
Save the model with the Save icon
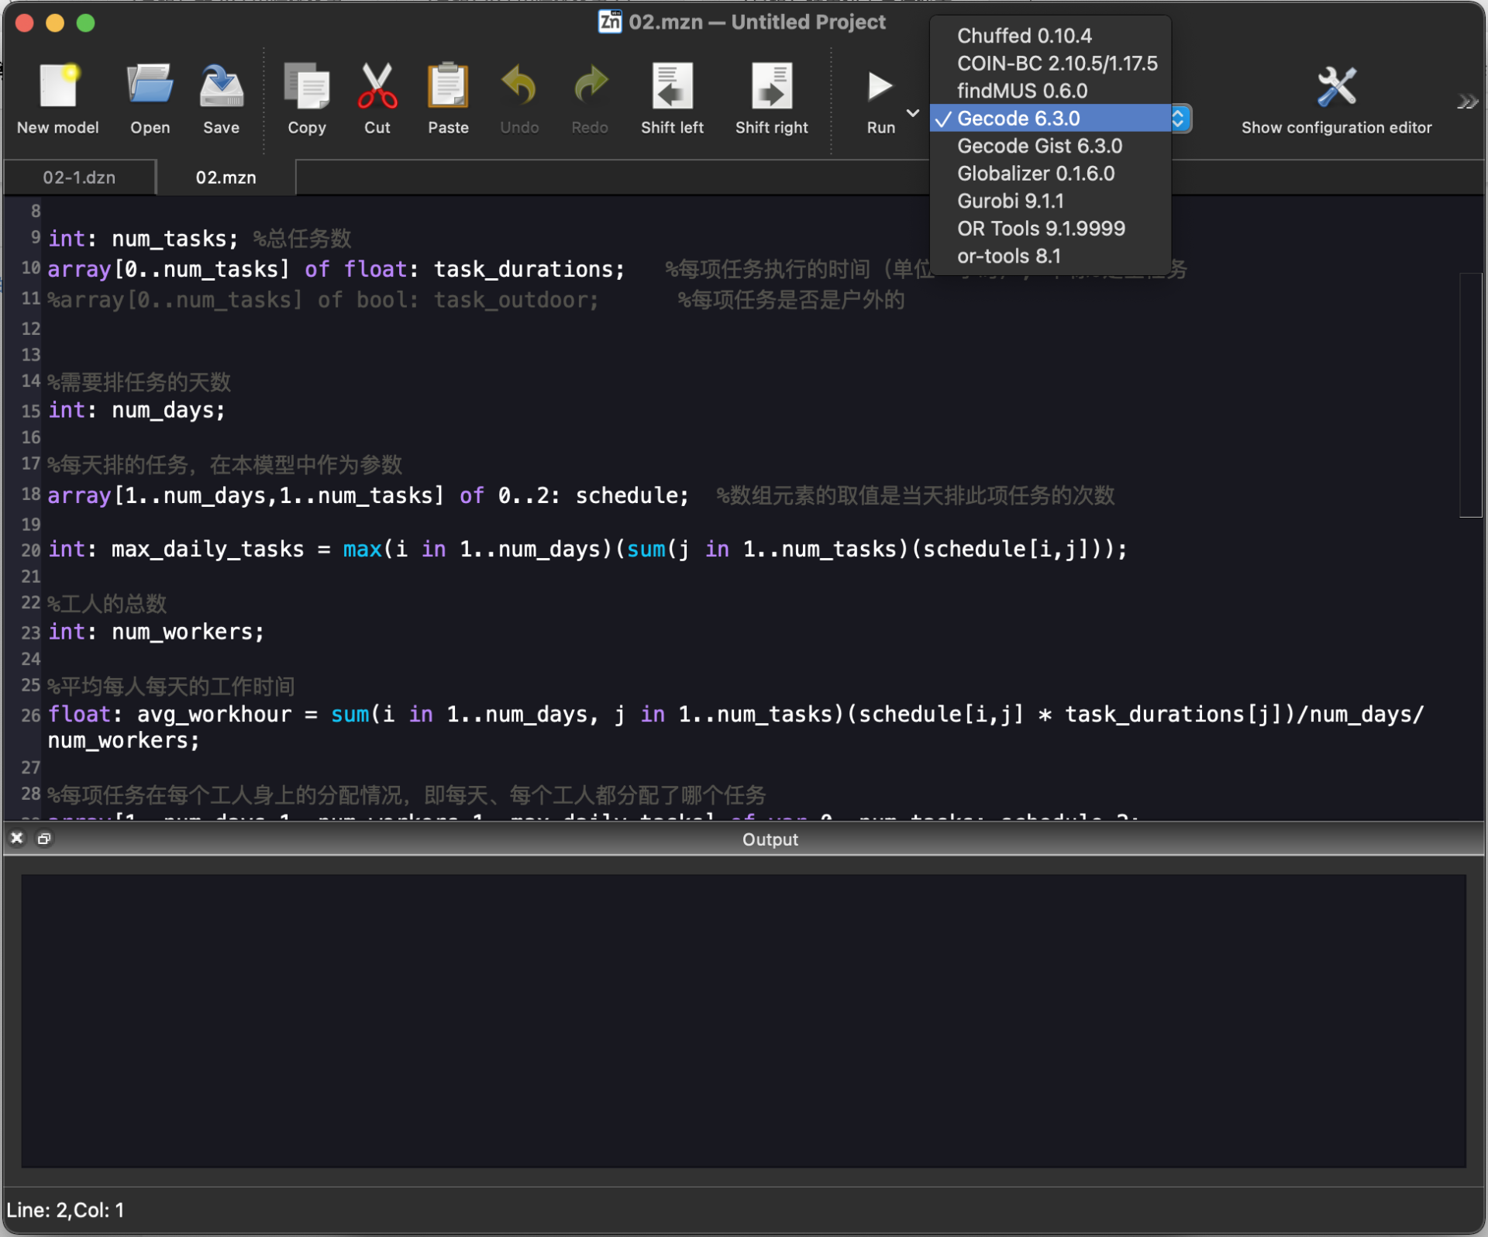[221, 86]
